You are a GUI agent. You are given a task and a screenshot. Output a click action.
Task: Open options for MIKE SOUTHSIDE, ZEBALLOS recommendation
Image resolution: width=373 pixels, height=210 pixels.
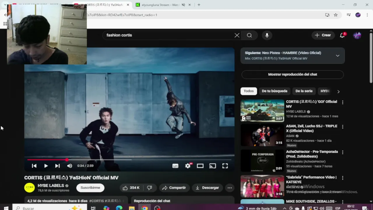(343, 202)
